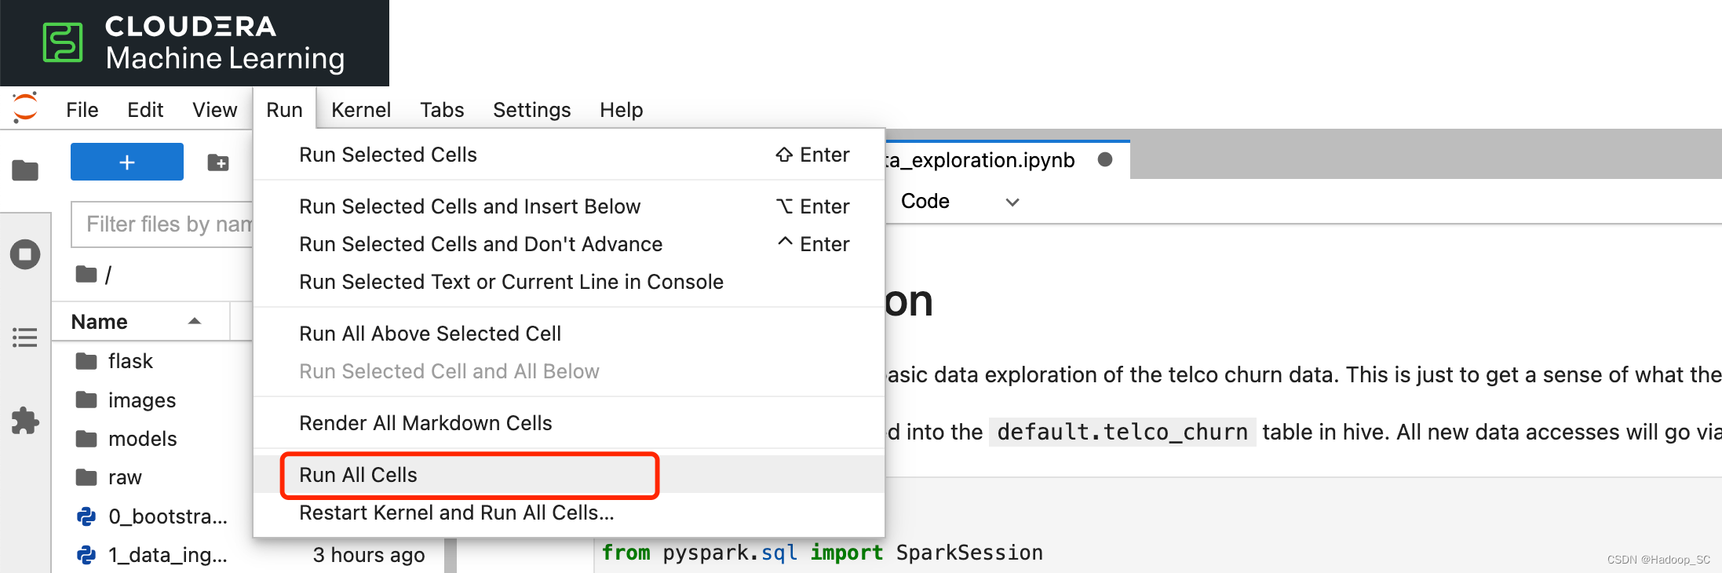Screen dimensions: 1722x573
Task: Open the file browser sidebar folder icon
Action: pos(25,170)
